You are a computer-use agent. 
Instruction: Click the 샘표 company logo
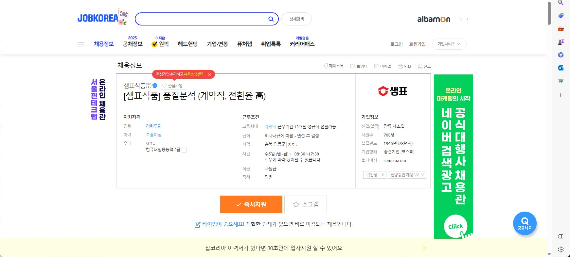pos(393,91)
